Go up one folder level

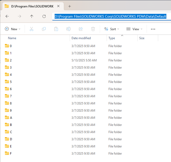[x=32, y=16]
